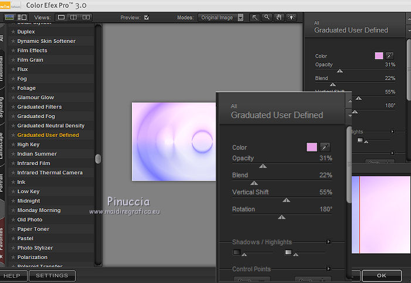
Task: Click filter list scrollbar thumb
Action: coord(98,159)
